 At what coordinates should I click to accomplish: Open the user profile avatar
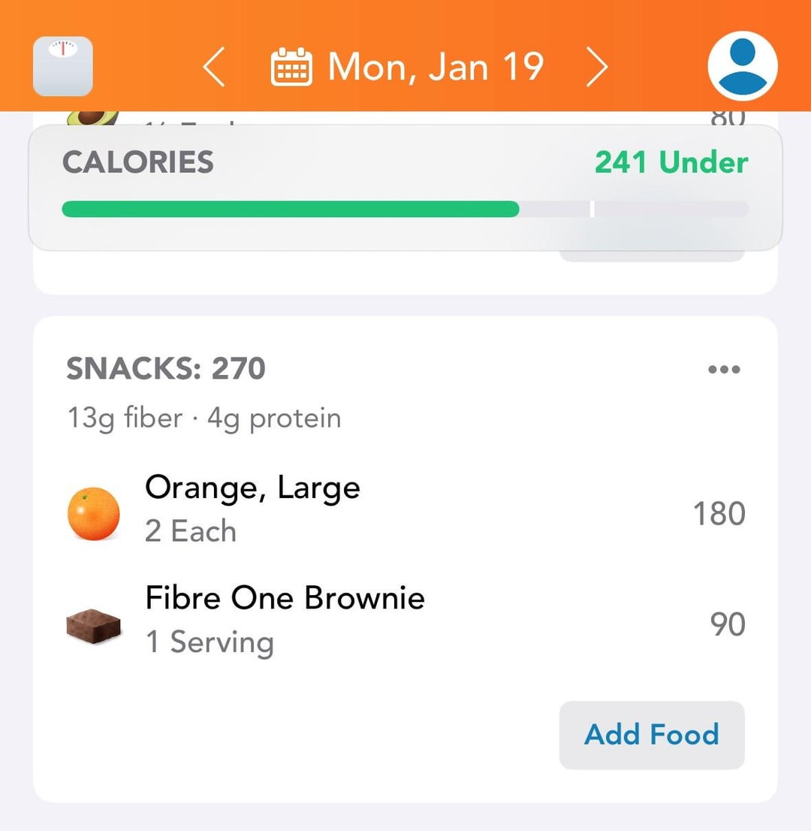(x=742, y=66)
